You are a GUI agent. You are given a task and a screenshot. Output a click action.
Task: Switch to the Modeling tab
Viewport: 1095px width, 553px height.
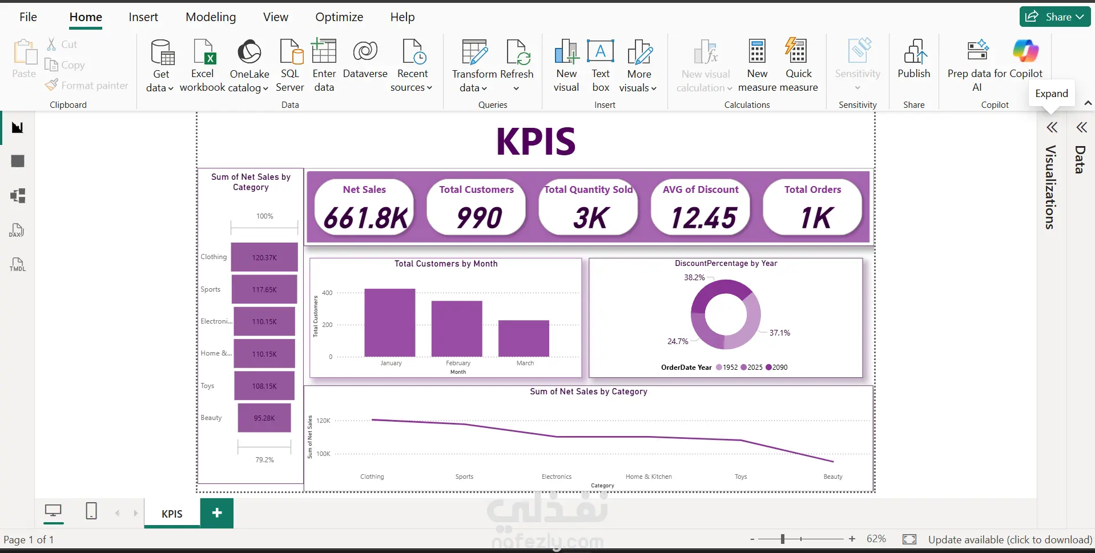211,17
